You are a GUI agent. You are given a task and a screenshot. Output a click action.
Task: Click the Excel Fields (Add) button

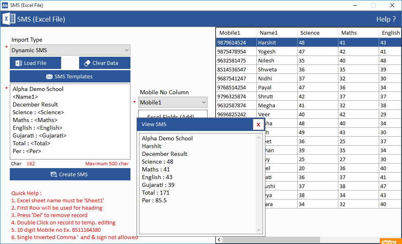click(x=173, y=115)
